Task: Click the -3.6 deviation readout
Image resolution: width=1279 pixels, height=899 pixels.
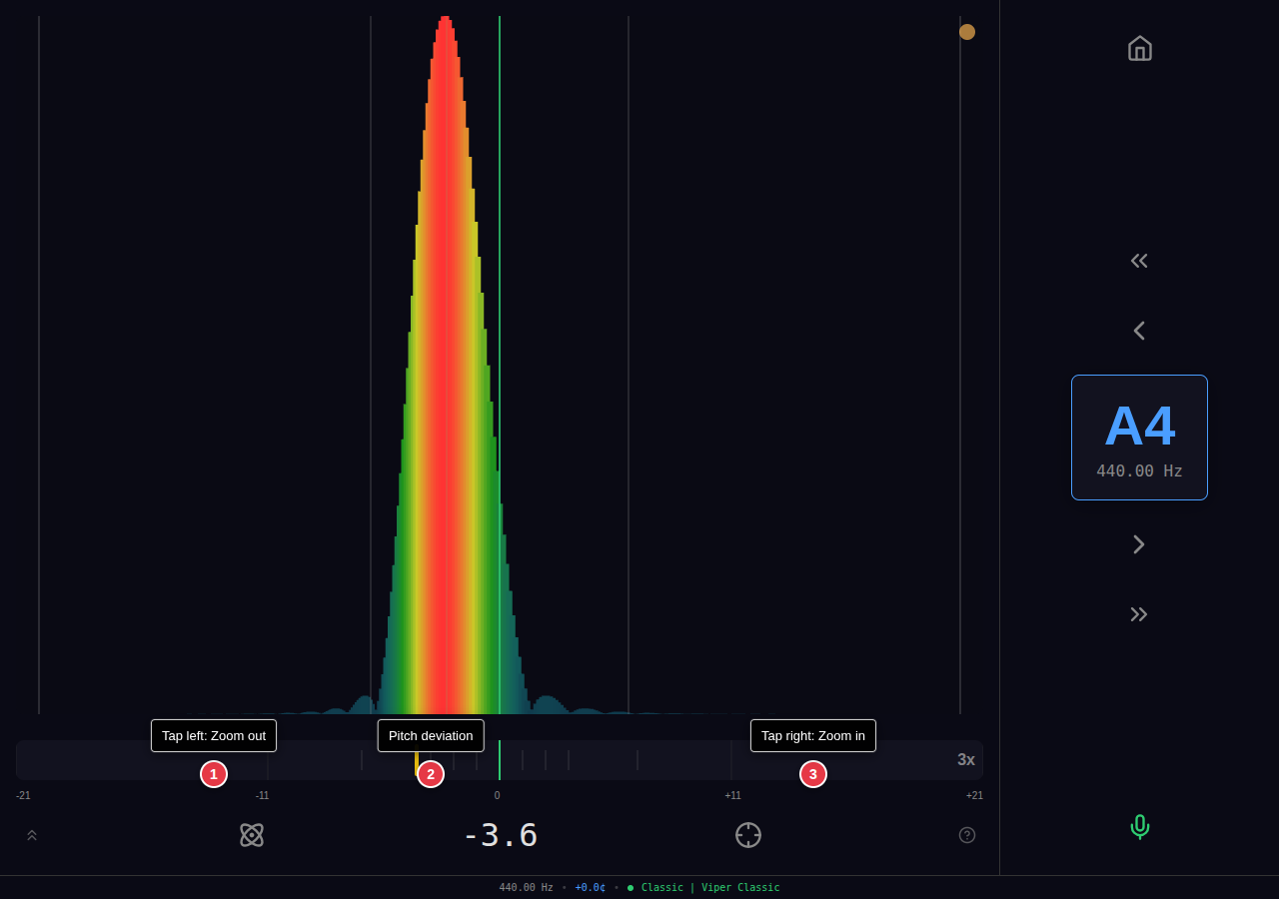Action: pyautogui.click(x=500, y=835)
